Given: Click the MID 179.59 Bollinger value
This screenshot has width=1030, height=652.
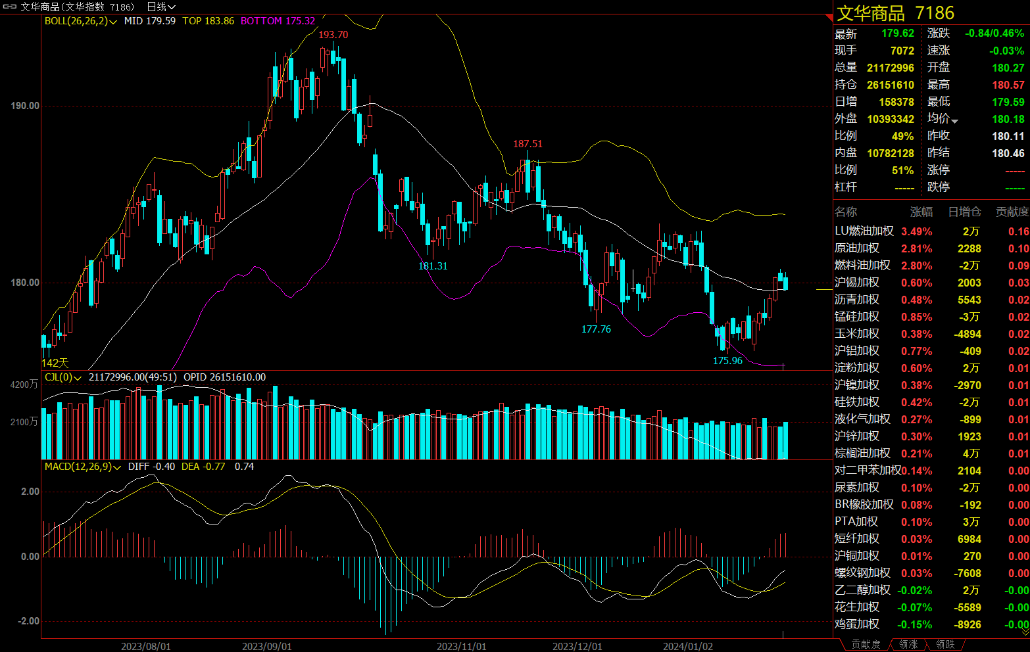Looking at the screenshot, I should (150, 21).
